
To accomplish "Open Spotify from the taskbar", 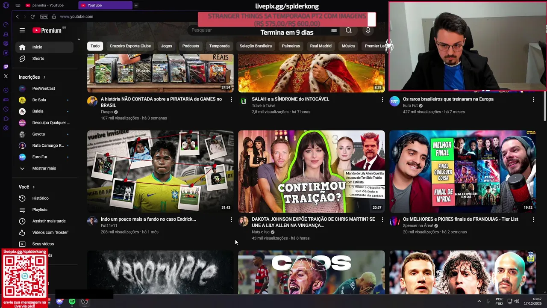I will tap(72, 302).
